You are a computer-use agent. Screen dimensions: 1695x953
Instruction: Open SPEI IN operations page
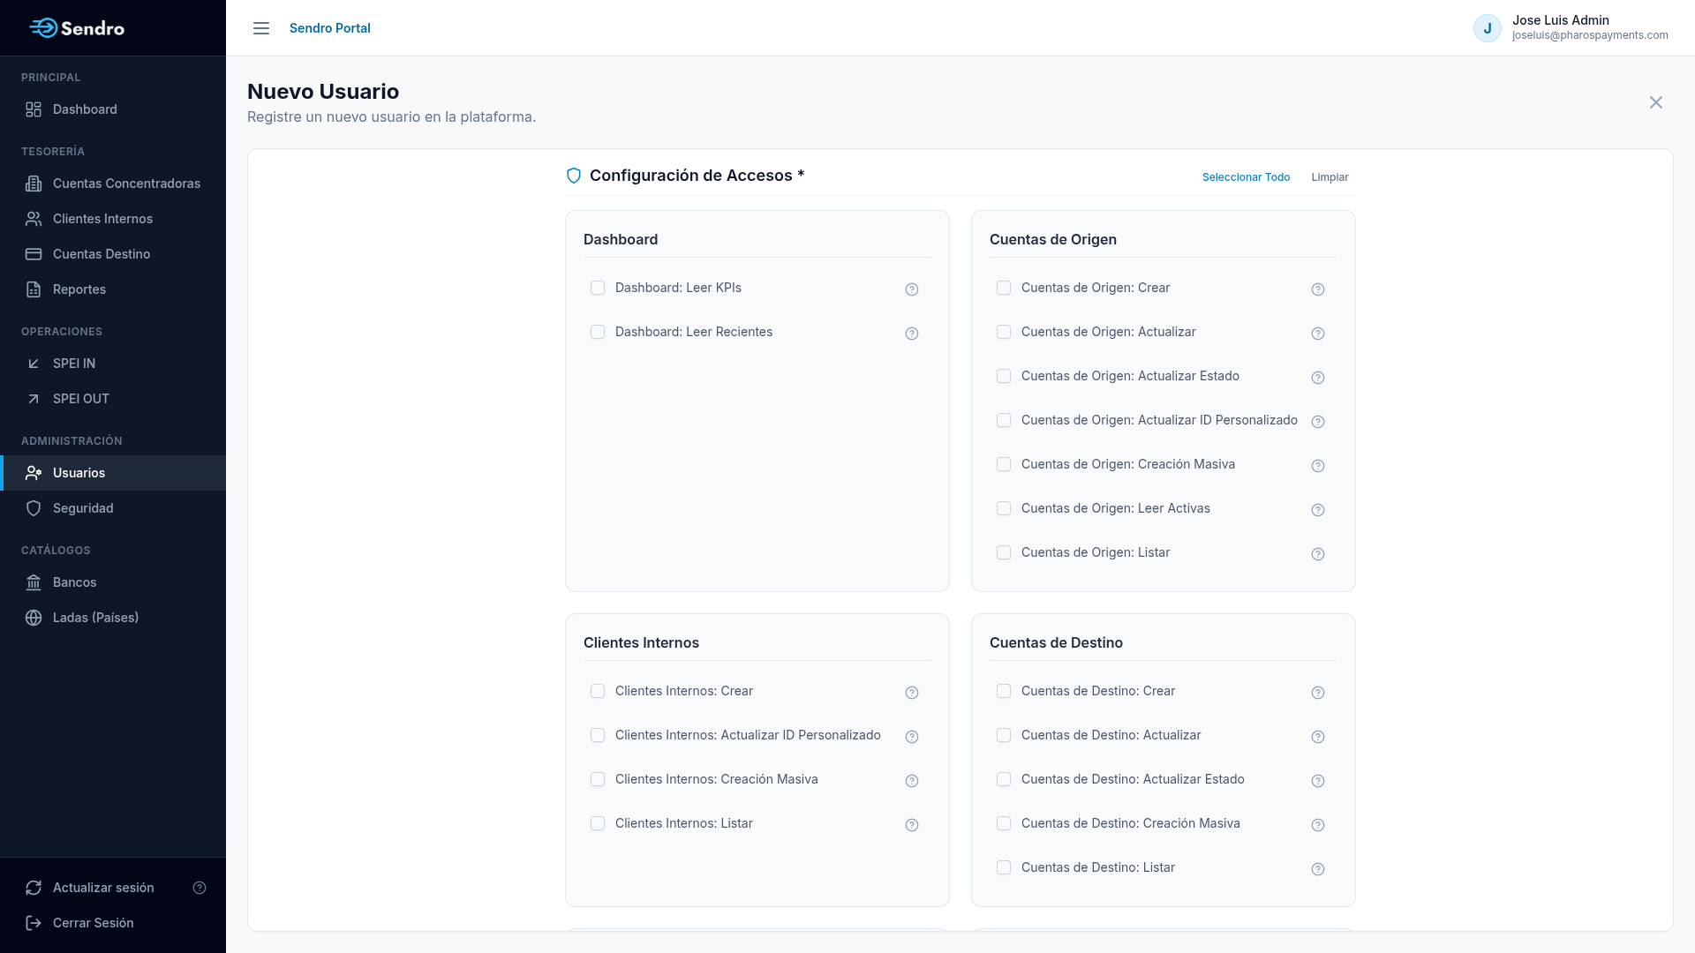click(113, 364)
